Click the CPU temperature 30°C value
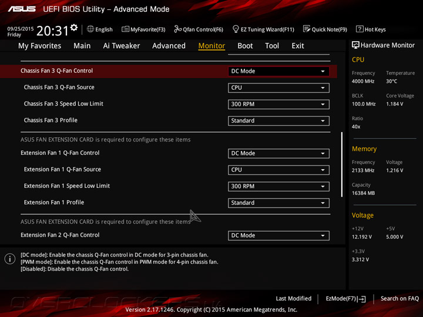Viewport: 423px width, 317px height. coord(391,82)
